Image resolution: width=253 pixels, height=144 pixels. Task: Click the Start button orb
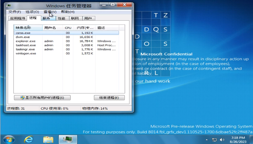click(9, 139)
